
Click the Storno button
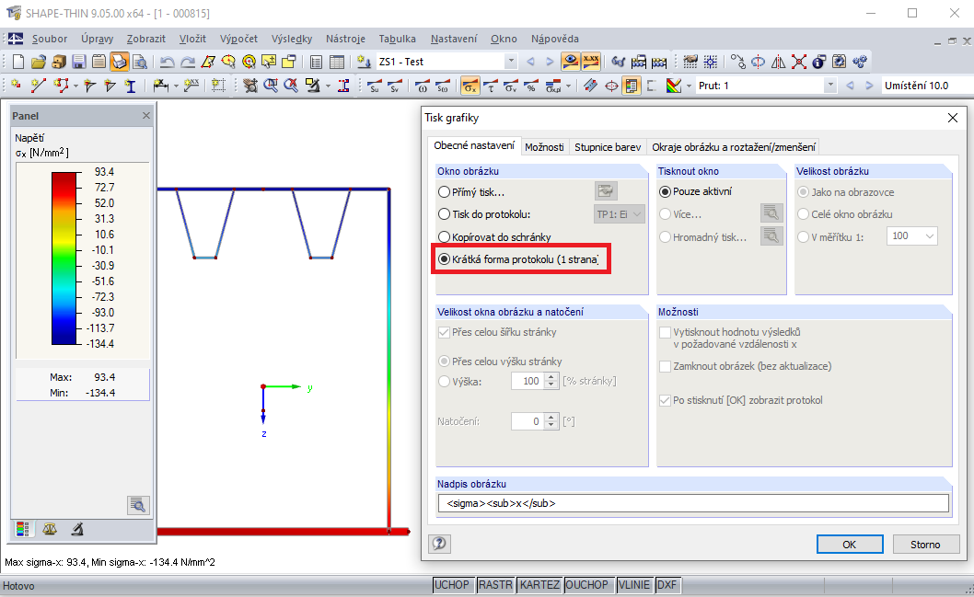coord(925,545)
